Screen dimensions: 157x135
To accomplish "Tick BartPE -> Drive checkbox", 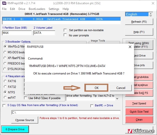I will click(x=92, y=106).
